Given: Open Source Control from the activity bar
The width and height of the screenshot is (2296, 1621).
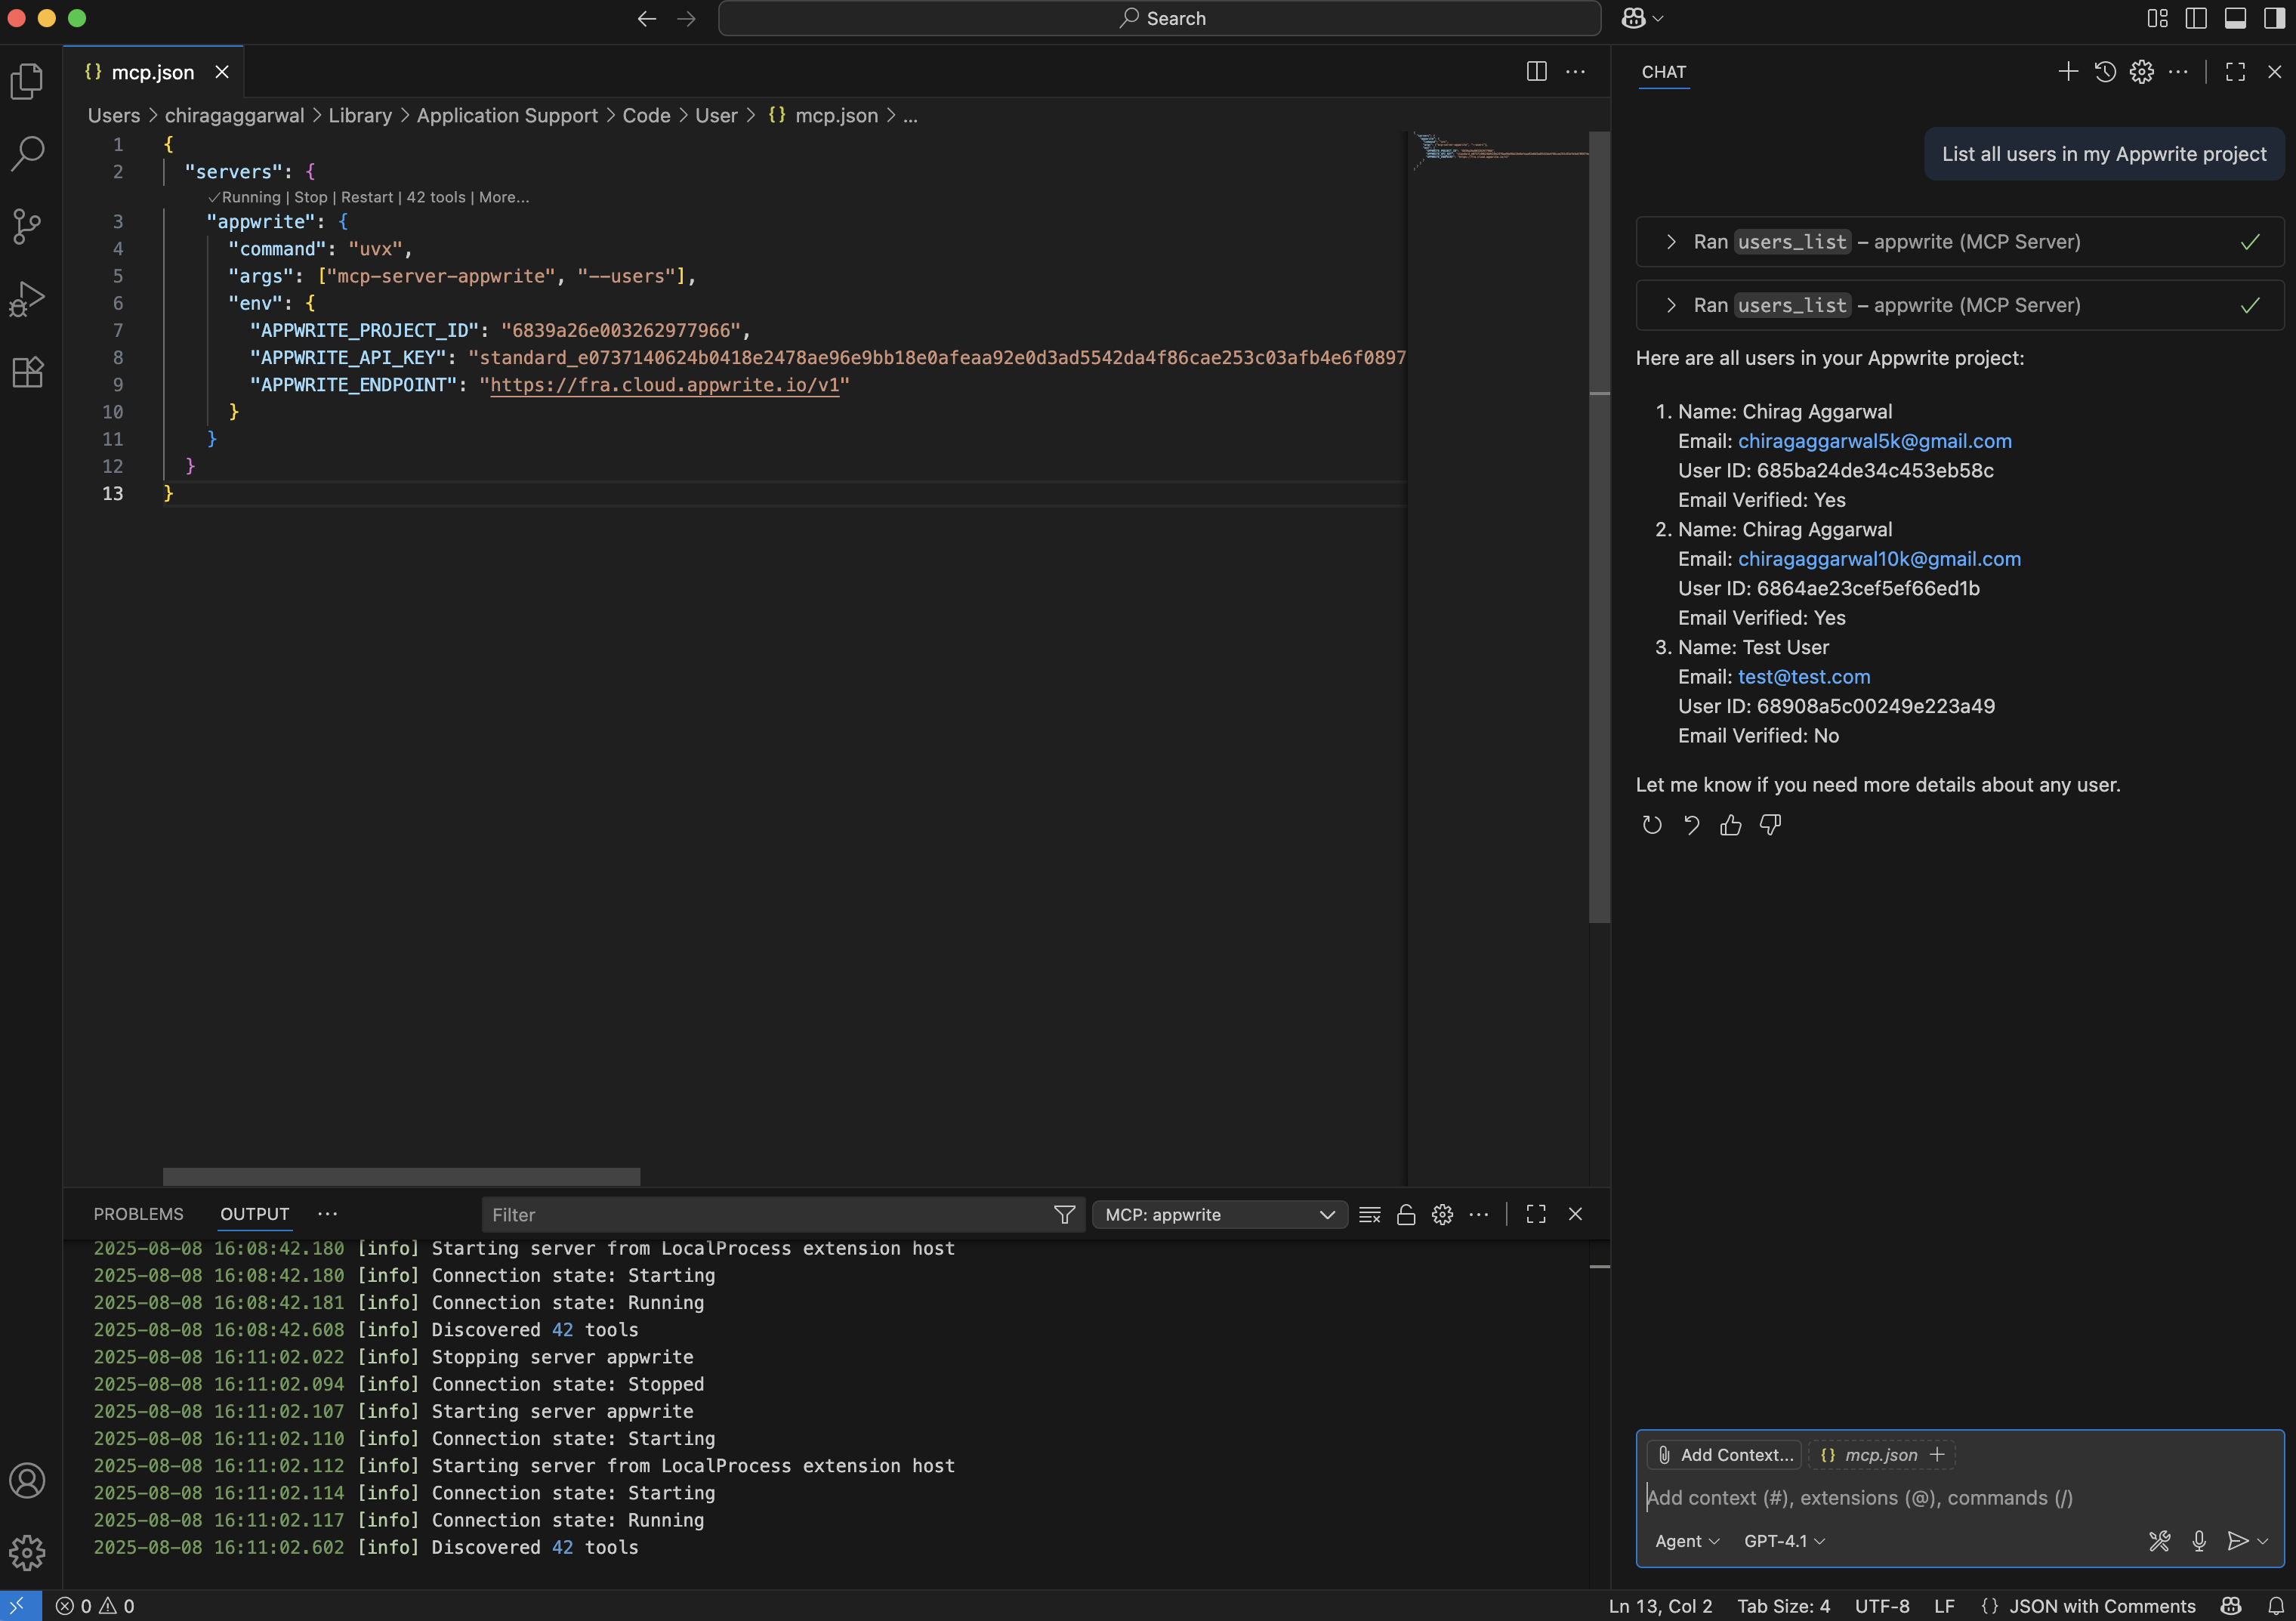Looking at the screenshot, I should (27, 226).
